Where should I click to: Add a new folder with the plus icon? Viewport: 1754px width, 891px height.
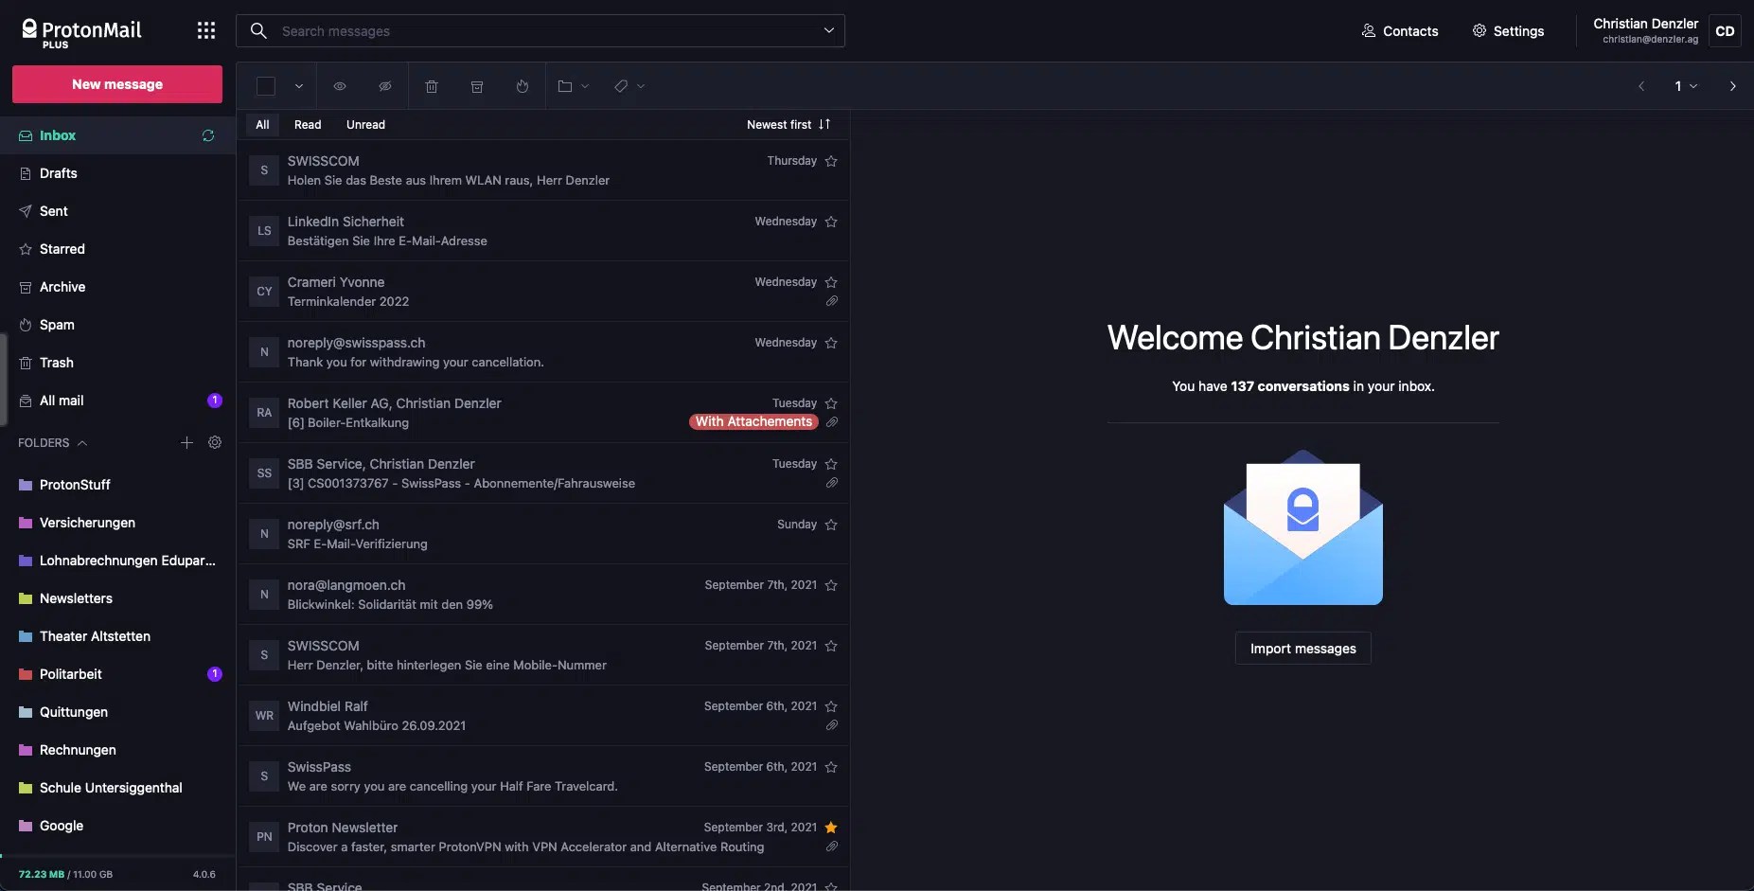click(x=186, y=442)
